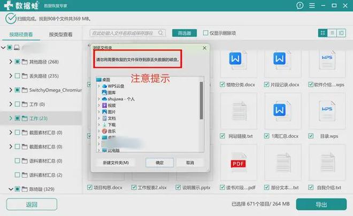
Task: Switch to the list view icon
Action: (x=332, y=33)
